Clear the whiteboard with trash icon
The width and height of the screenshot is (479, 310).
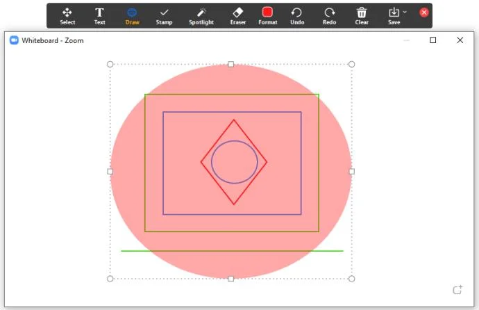point(362,16)
